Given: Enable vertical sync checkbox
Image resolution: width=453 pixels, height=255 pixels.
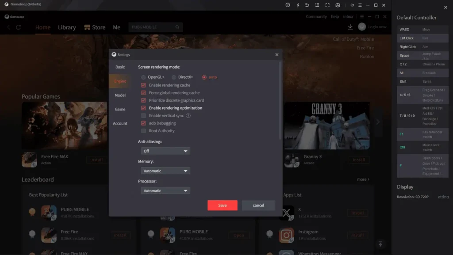Looking at the screenshot, I should click(x=143, y=116).
